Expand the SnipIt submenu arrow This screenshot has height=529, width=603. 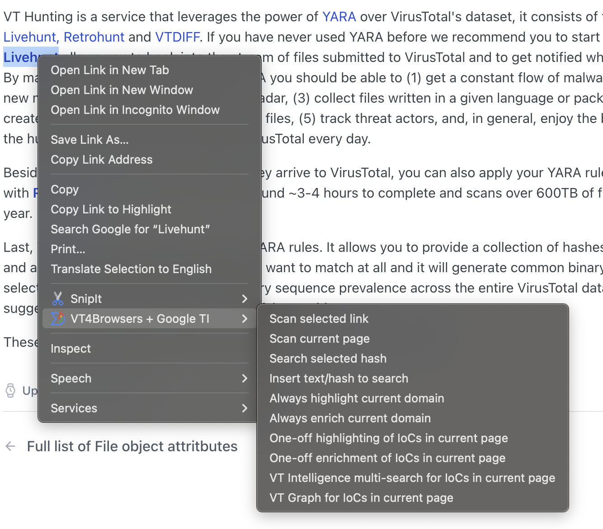[x=245, y=299]
